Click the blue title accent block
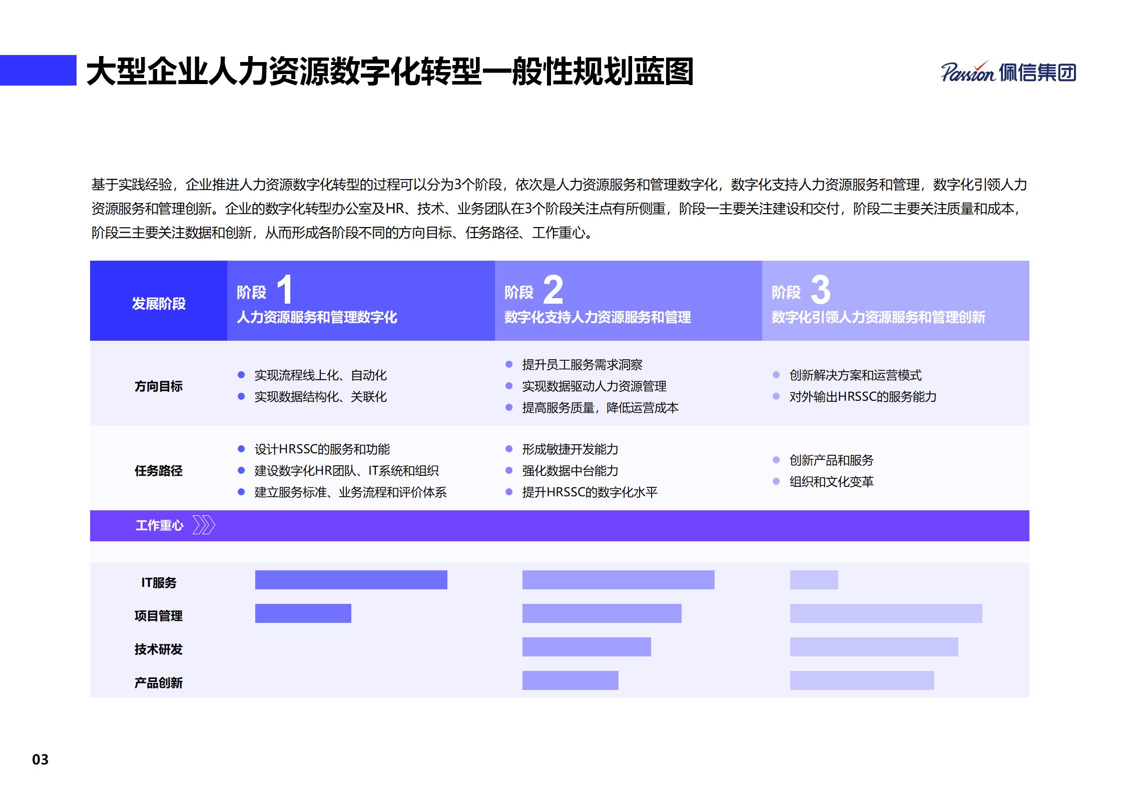 [38, 71]
